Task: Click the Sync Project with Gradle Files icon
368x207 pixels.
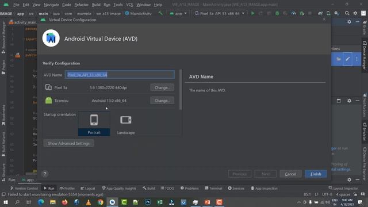Action: tap(320, 13)
